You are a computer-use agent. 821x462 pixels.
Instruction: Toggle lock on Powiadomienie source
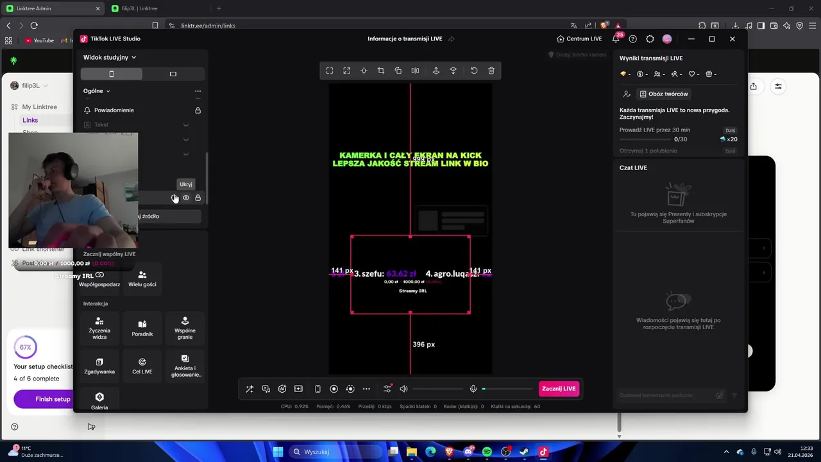198,110
